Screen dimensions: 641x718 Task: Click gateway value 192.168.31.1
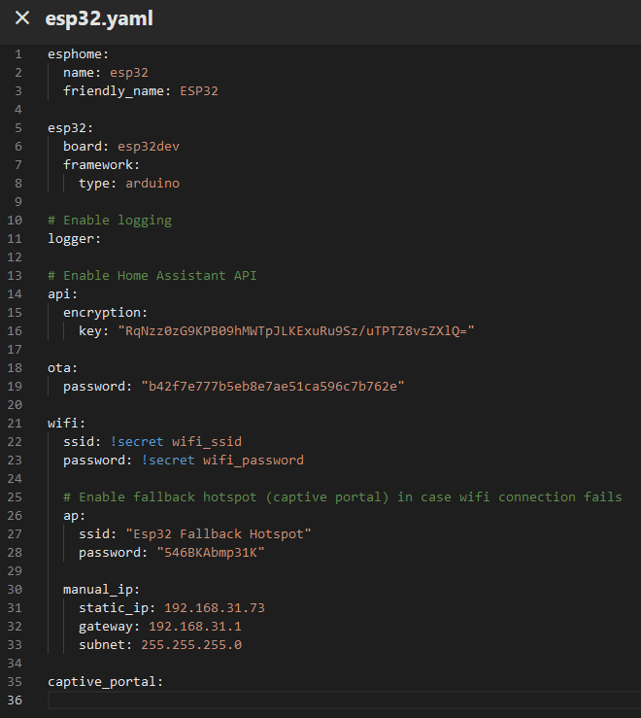[195, 627]
